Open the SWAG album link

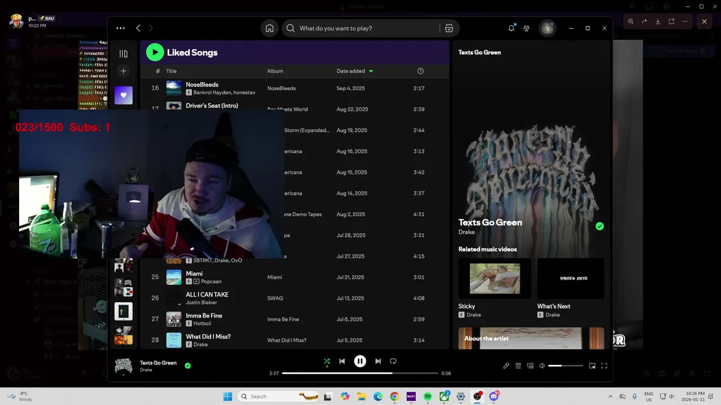(x=275, y=298)
